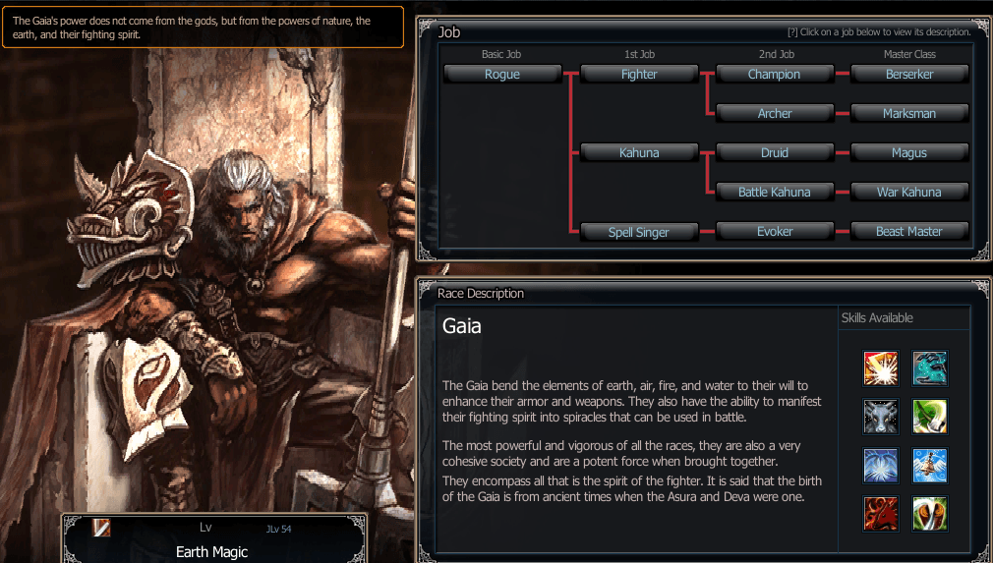The width and height of the screenshot is (993, 563).
Task: Choose the gray horned bull skill icon
Action: coord(881,417)
